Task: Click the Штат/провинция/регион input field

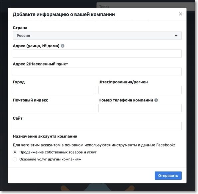Action: pos(140,90)
